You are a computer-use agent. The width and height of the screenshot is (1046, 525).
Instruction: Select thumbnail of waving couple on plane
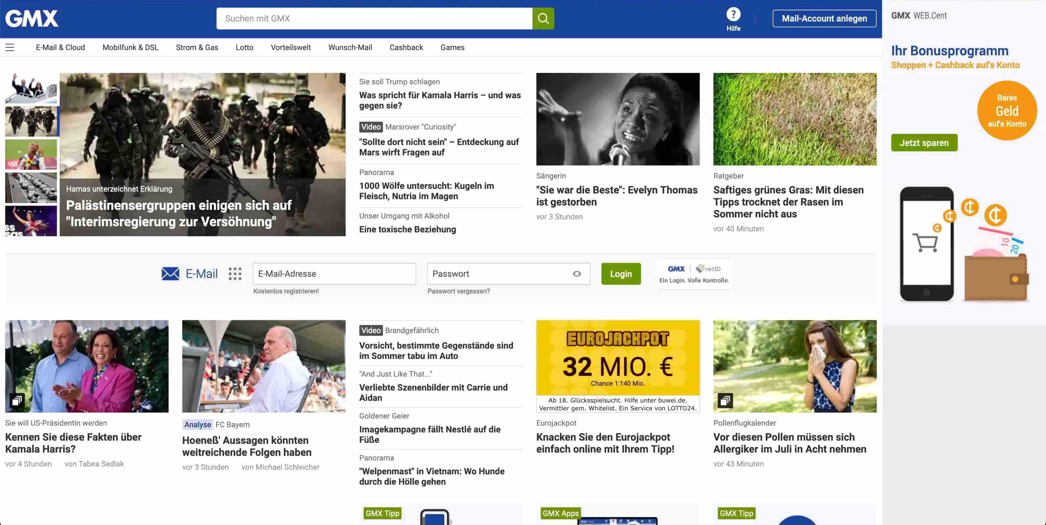point(31,88)
